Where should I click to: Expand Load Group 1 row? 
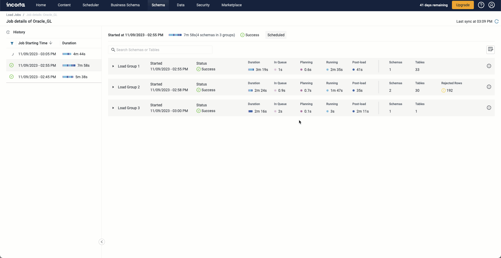tap(113, 66)
